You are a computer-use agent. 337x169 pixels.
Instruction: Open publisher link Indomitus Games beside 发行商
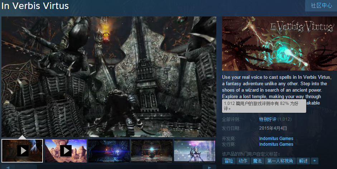[276, 144]
